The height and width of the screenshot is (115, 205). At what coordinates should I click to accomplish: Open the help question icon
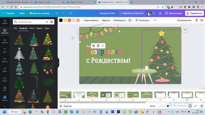click(202, 106)
